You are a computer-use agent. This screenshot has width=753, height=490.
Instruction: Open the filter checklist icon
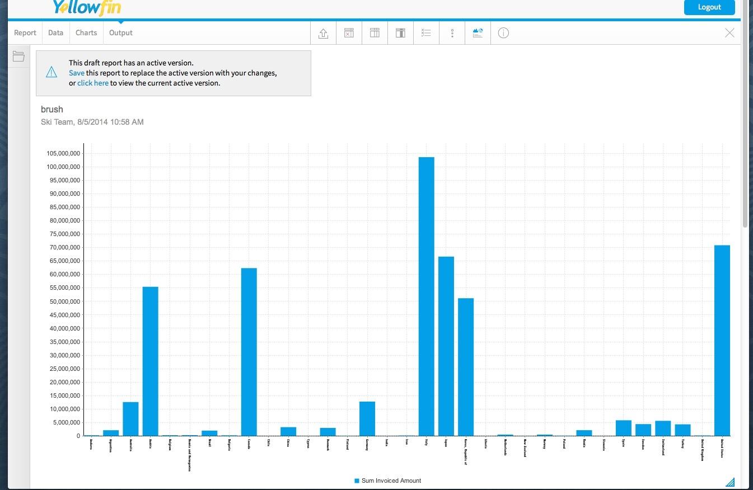(x=426, y=33)
